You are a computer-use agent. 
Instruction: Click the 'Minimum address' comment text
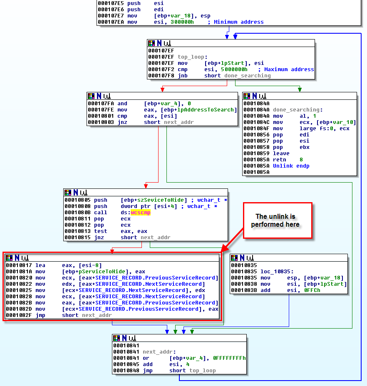(x=238, y=22)
